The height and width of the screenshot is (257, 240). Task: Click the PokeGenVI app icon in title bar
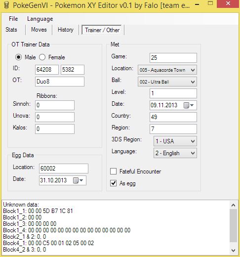(x=6, y=5)
